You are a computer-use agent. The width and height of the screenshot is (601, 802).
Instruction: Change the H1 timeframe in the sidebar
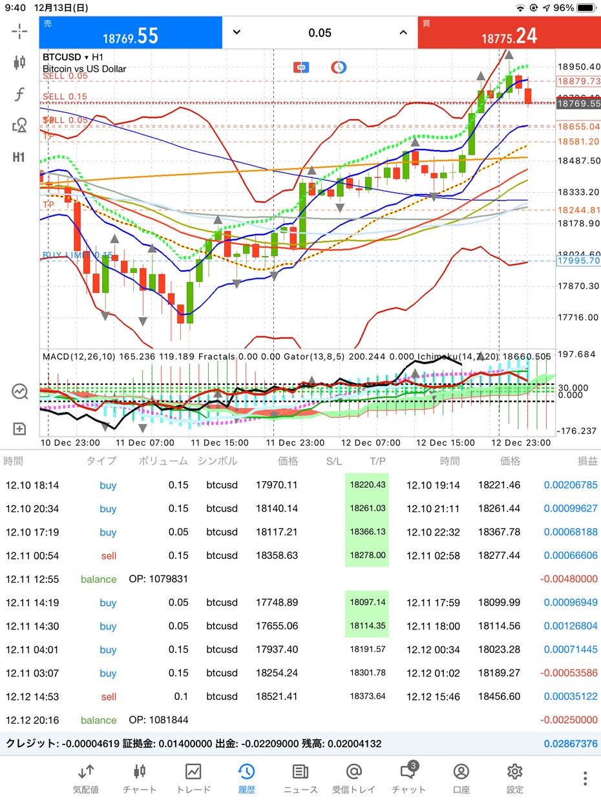click(x=19, y=157)
